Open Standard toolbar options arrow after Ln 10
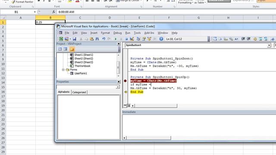Viewport: 276px width, 155px height. point(209,39)
